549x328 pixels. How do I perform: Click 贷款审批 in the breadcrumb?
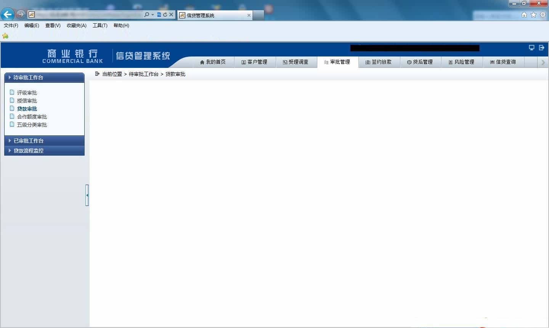pos(175,74)
